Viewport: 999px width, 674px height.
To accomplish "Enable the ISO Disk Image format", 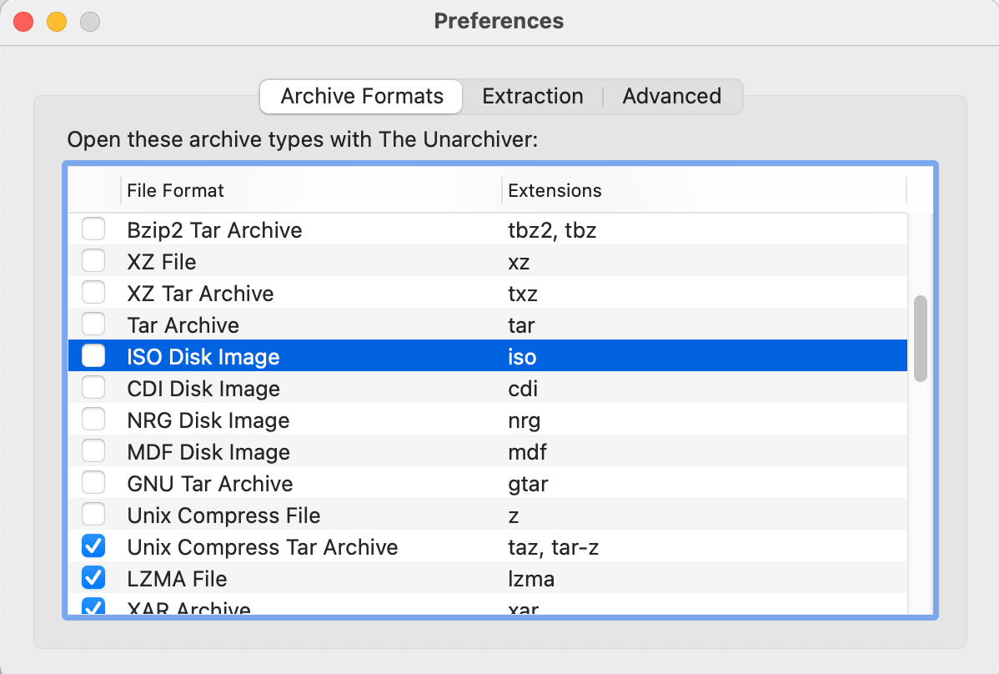I will pos(93,355).
